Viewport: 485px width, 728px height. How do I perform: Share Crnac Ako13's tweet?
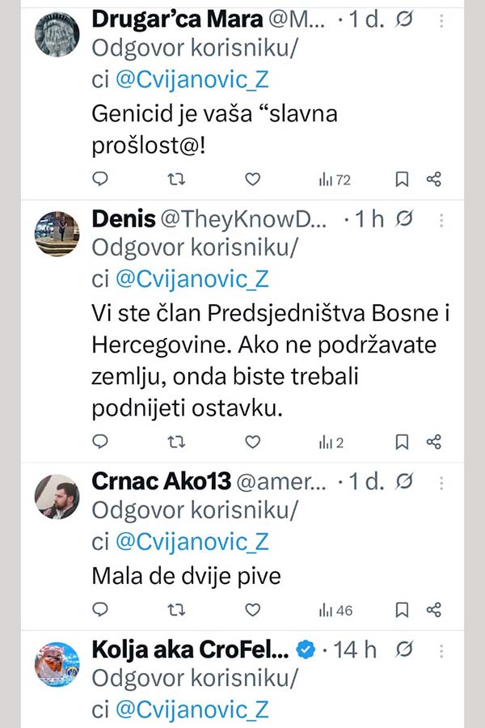pyautogui.click(x=434, y=609)
